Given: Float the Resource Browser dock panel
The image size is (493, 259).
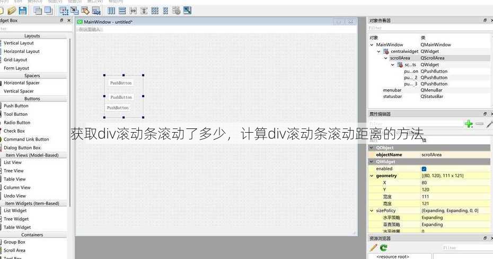Looking at the screenshot, I should pyautogui.click(x=485, y=238).
